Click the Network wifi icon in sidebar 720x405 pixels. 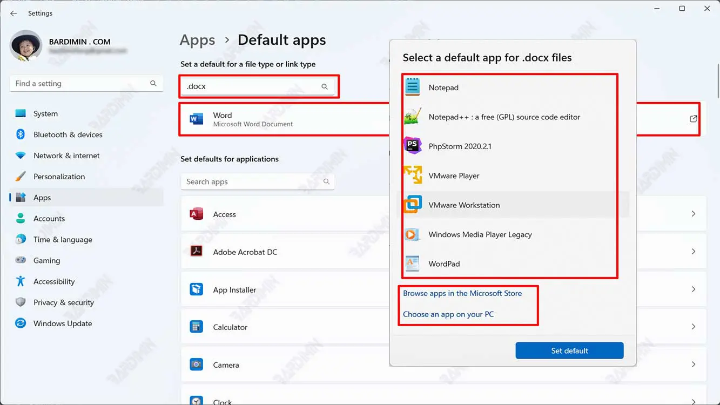coord(21,156)
